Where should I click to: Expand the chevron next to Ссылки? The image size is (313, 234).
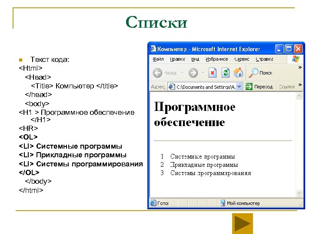tap(300, 85)
